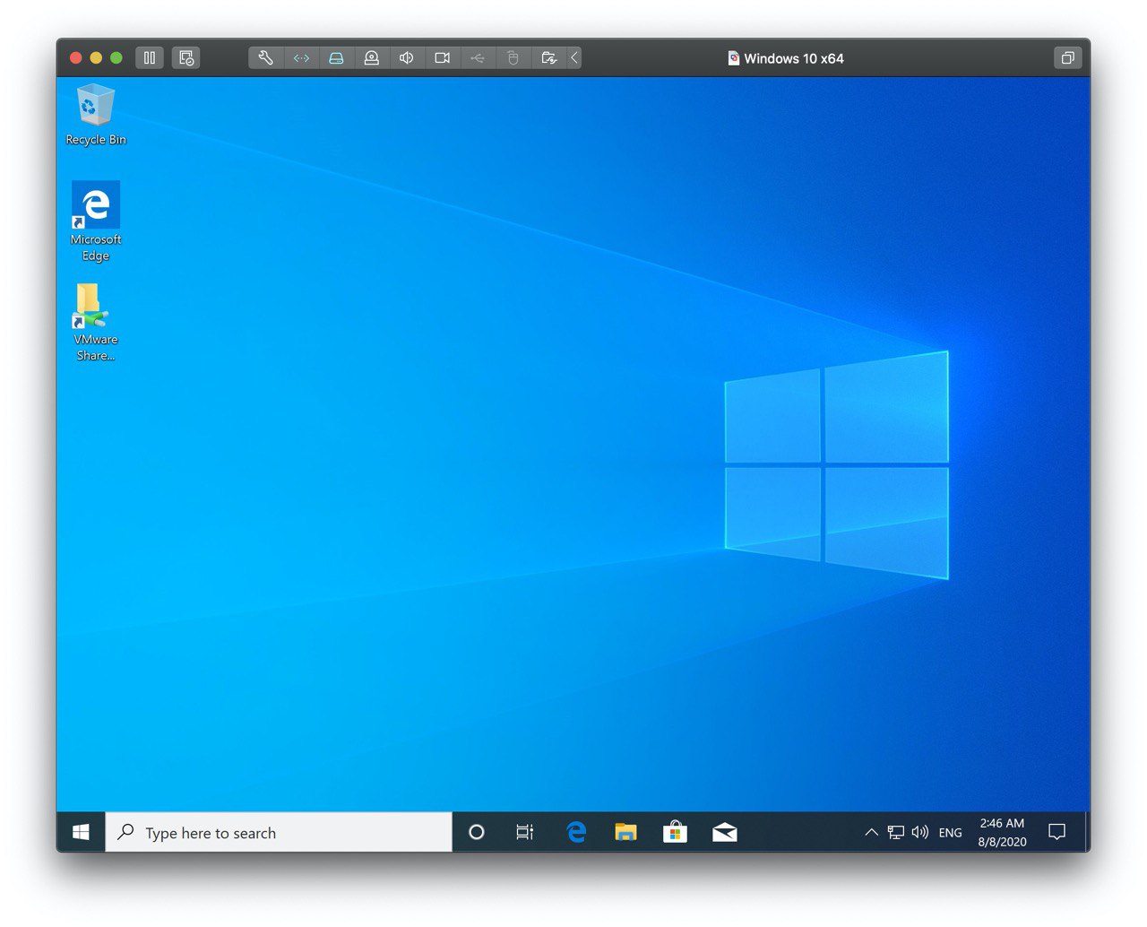This screenshot has height=927, width=1147.
Task: Open the VMware snapshot manager icon
Action: [x=186, y=58]
